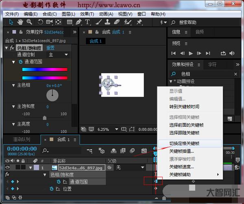The width and height of the screenshot is (244, 204).
Task: Select the Rotation tool
Action: point(41,22)
